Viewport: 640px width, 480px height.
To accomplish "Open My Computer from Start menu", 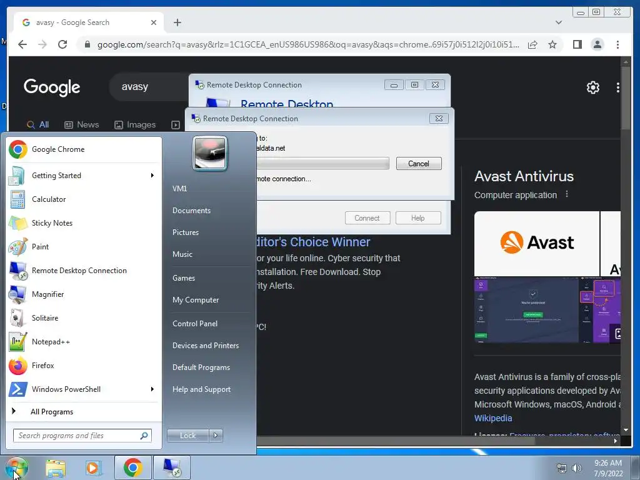I will [196, 300].
